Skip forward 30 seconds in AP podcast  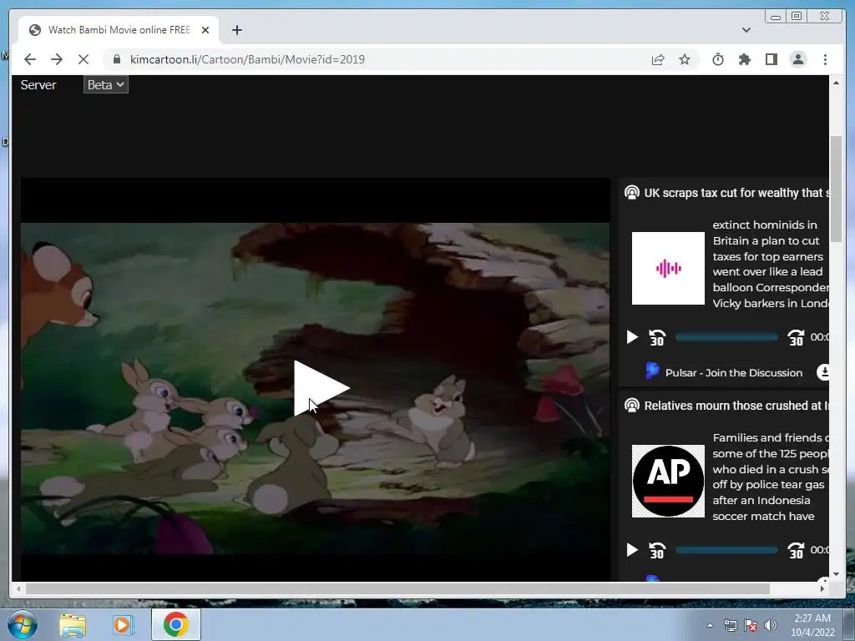pos(796,550)
